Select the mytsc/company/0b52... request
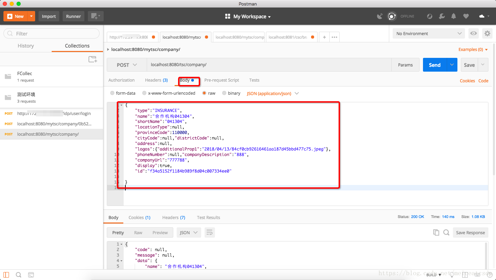496x280 pixels. pyautogui.click(x=52, y=124)
